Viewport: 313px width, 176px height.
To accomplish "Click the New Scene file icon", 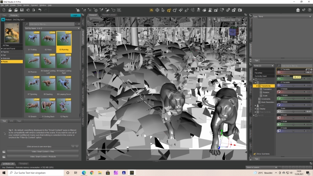I will (x=4, y=10).
